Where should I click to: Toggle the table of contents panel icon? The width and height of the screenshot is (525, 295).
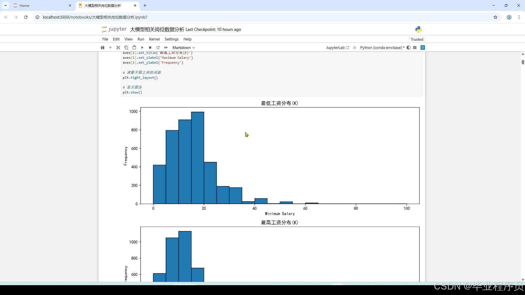pyautogui.click(x=415, y=48)
